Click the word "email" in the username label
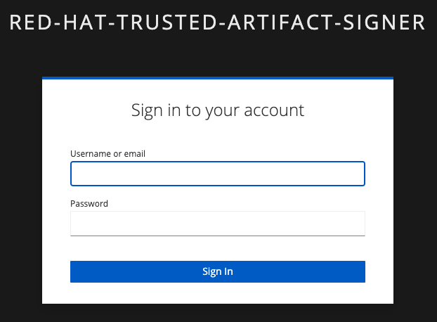 click(135, 153)
